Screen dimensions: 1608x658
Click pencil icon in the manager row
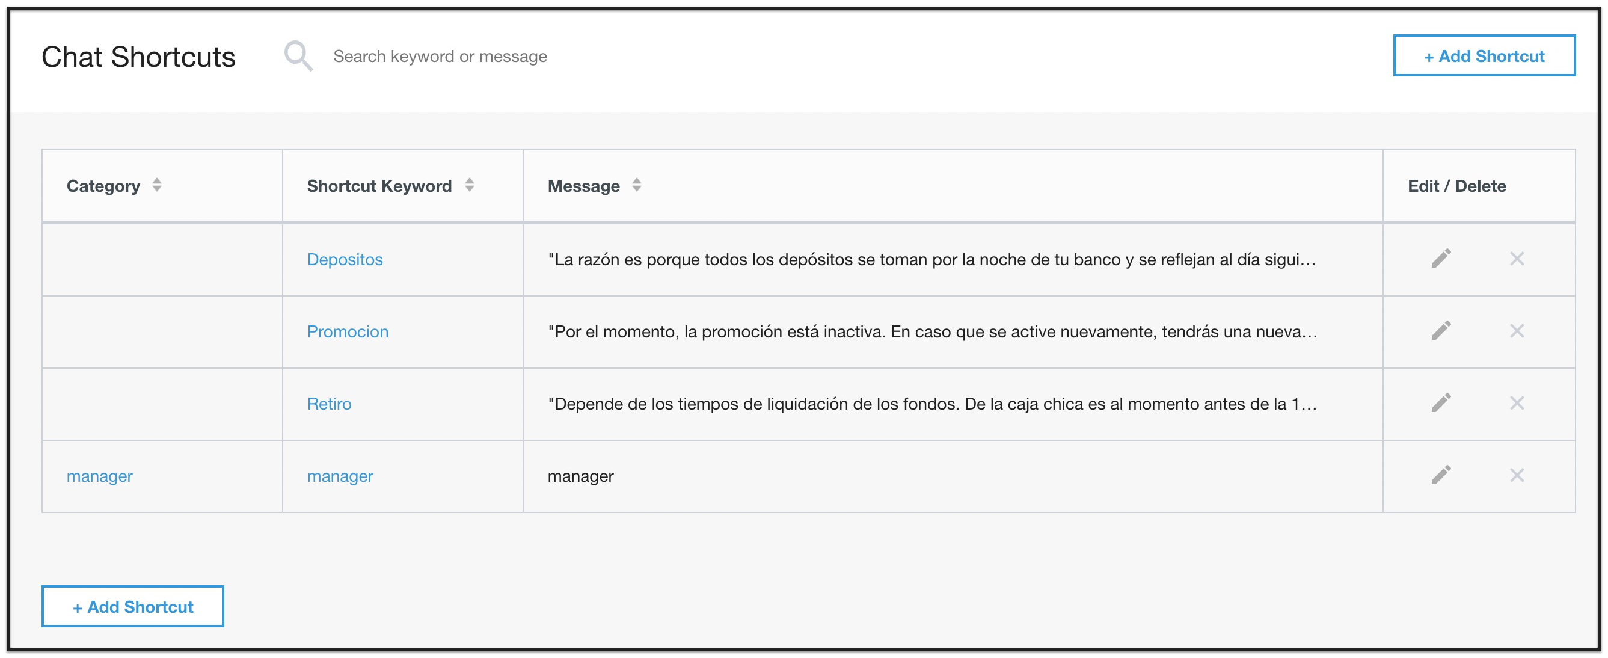(1441, 475)
